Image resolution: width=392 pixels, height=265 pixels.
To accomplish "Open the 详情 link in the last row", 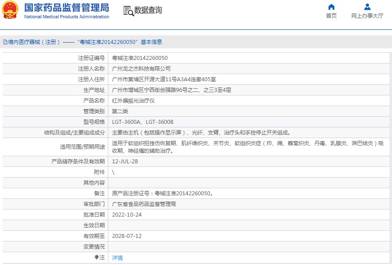I will click(117, 257).
